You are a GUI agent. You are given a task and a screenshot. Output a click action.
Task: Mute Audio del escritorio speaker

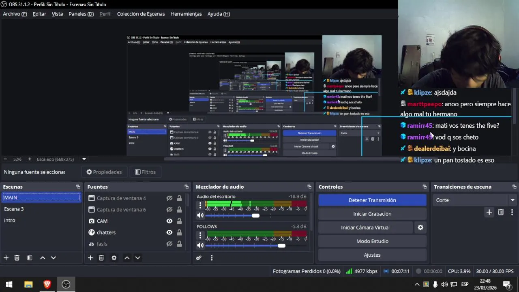(x=200, y=216)
